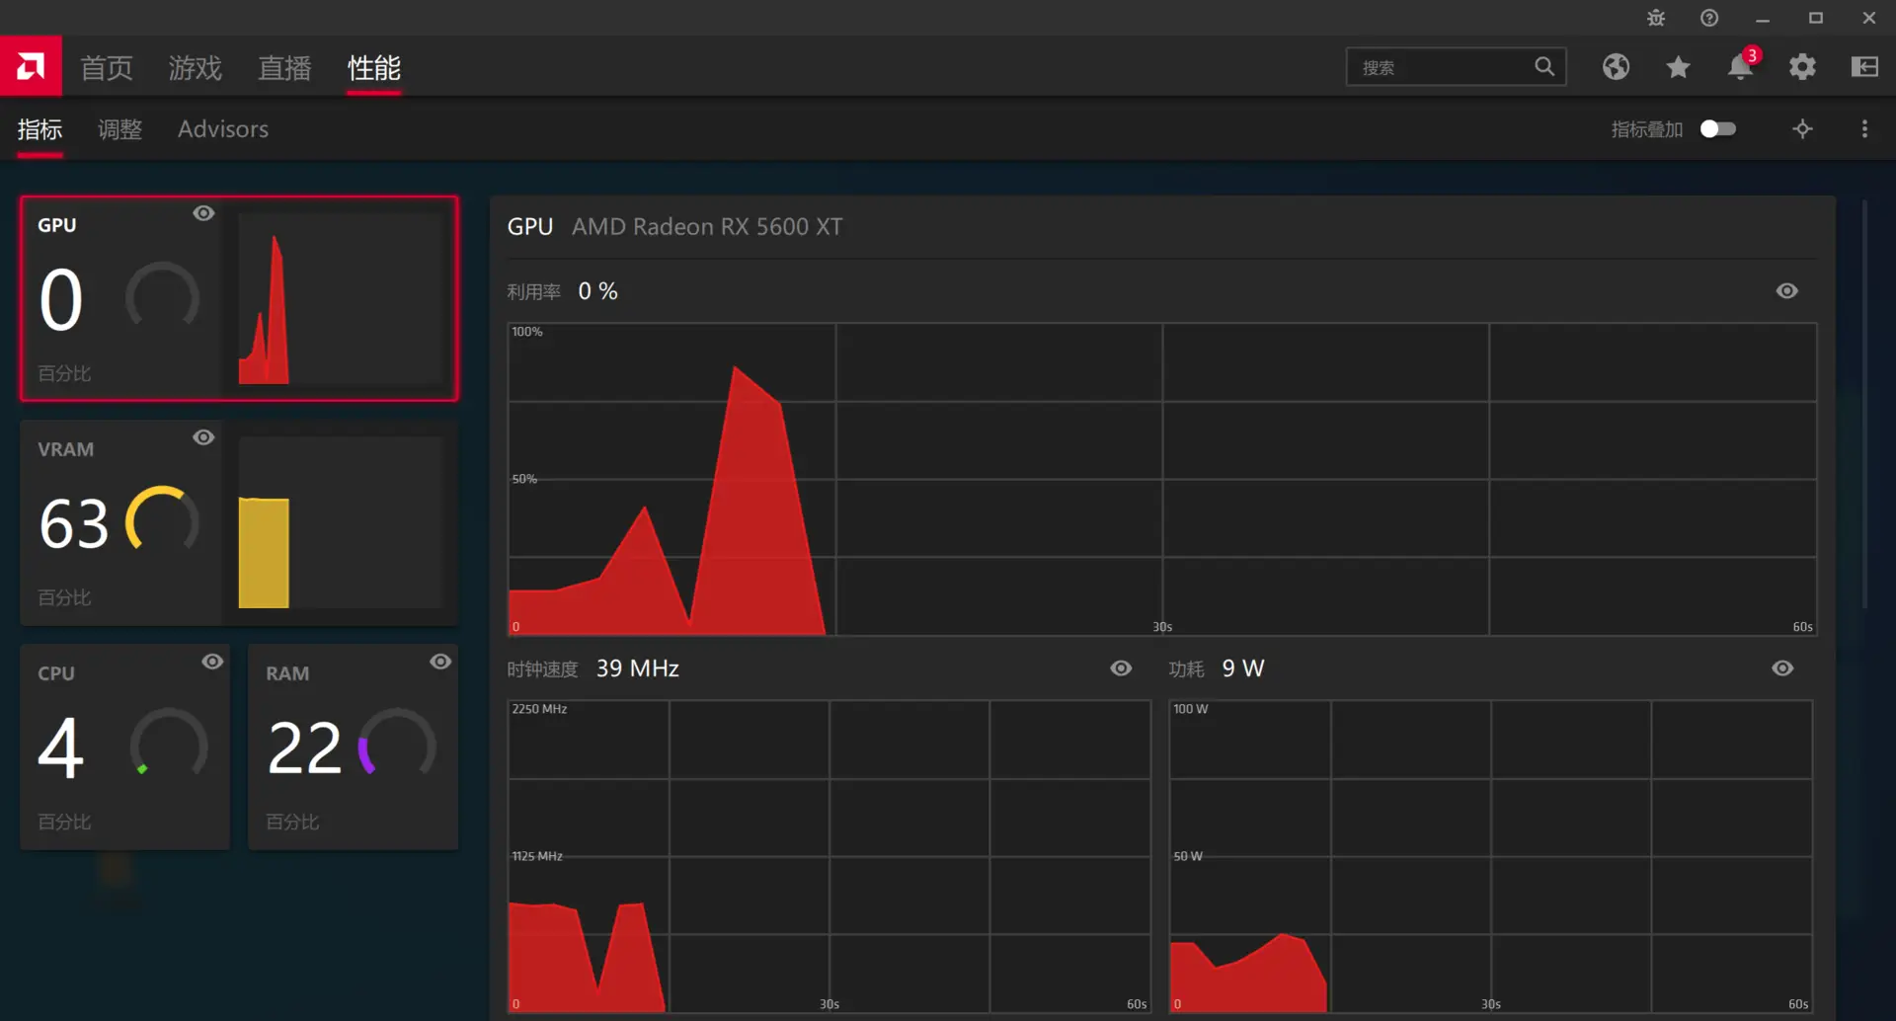
Task: Toggle the 指标叠加 metrics overlay switch
Action: (x=1718, y=129)
